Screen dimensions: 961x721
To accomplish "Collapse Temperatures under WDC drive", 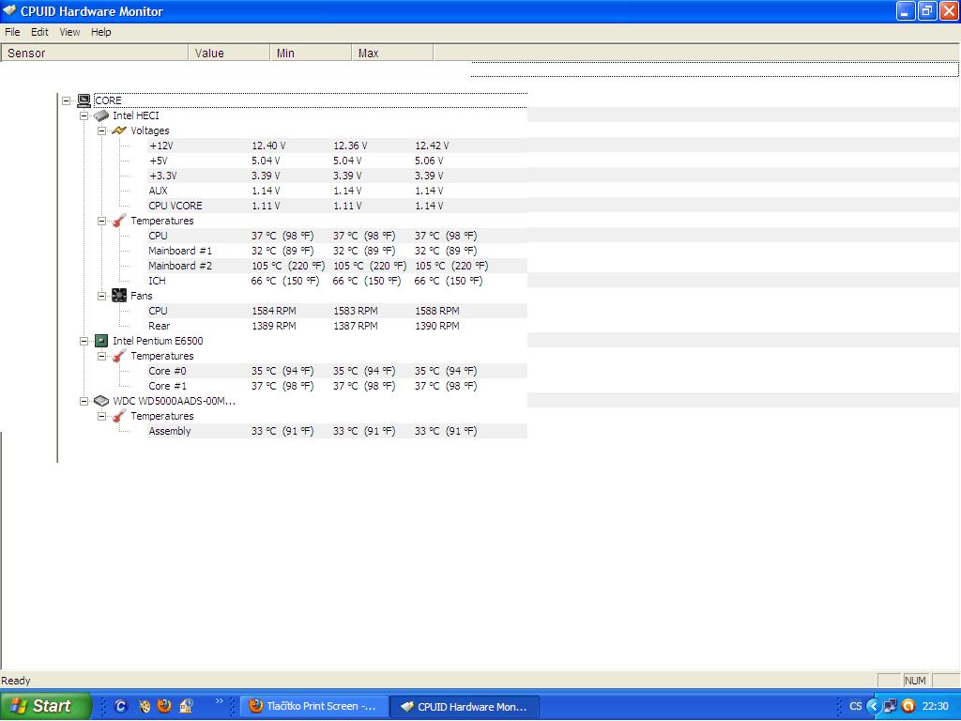I will [101, 416].
